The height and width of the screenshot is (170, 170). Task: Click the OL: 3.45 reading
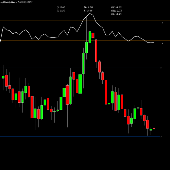[x=116, y=14]
